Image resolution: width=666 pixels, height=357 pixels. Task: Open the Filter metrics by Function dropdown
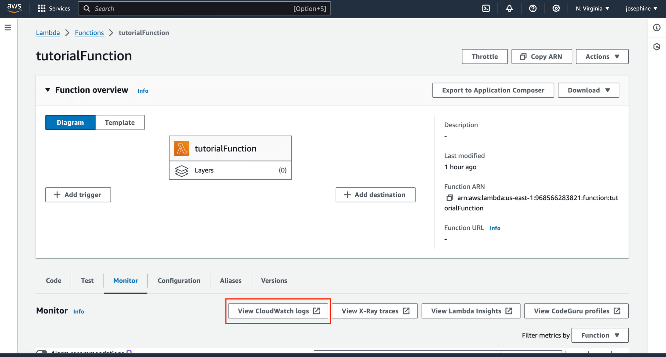[x=600, y=335]
